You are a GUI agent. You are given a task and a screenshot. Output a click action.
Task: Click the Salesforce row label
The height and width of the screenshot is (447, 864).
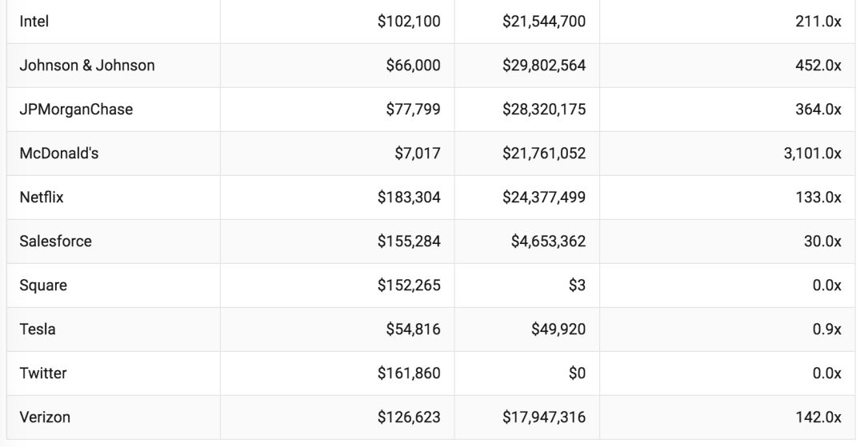click(x=56, y=241)
